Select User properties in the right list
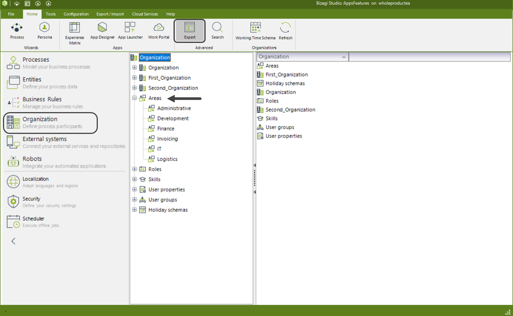The width and height of the screenshot is (513, 316). [284, 136]
